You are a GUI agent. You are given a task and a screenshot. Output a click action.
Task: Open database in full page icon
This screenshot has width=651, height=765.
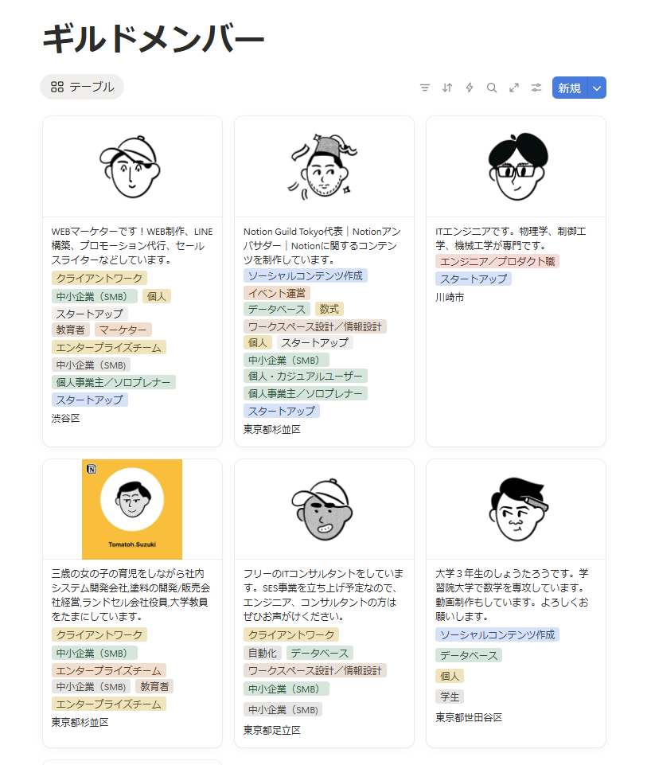pos(514,88)
